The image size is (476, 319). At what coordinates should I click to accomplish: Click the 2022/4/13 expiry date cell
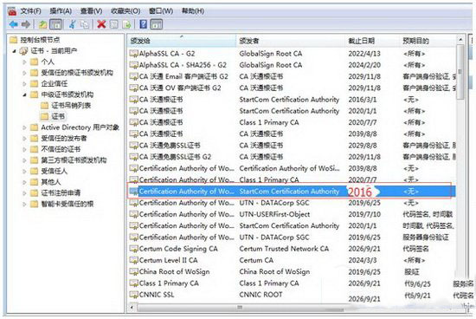click(x=364, y=54)
